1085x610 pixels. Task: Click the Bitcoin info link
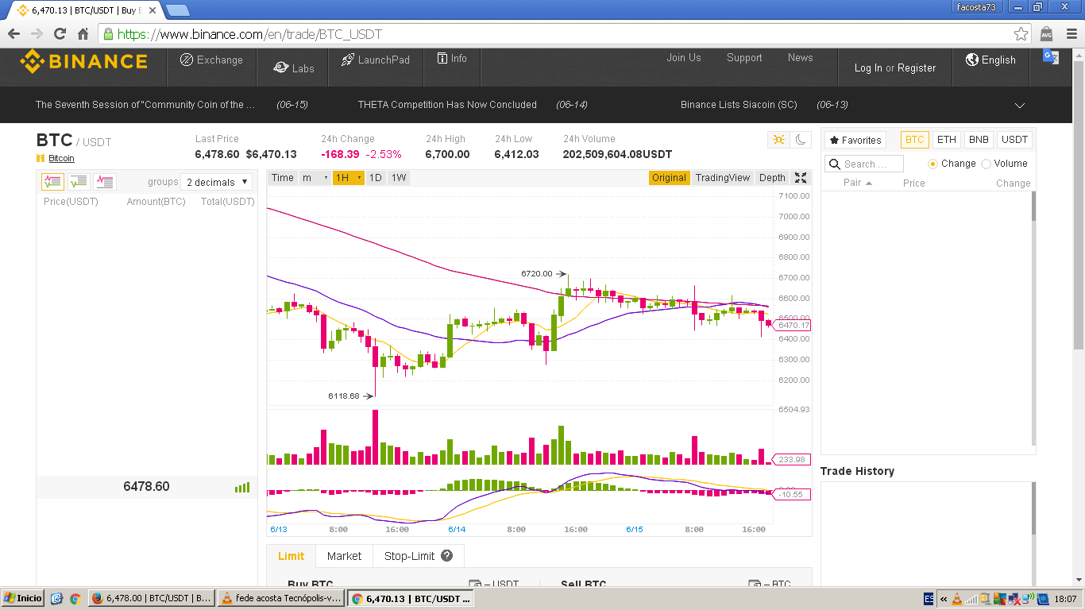61,158
